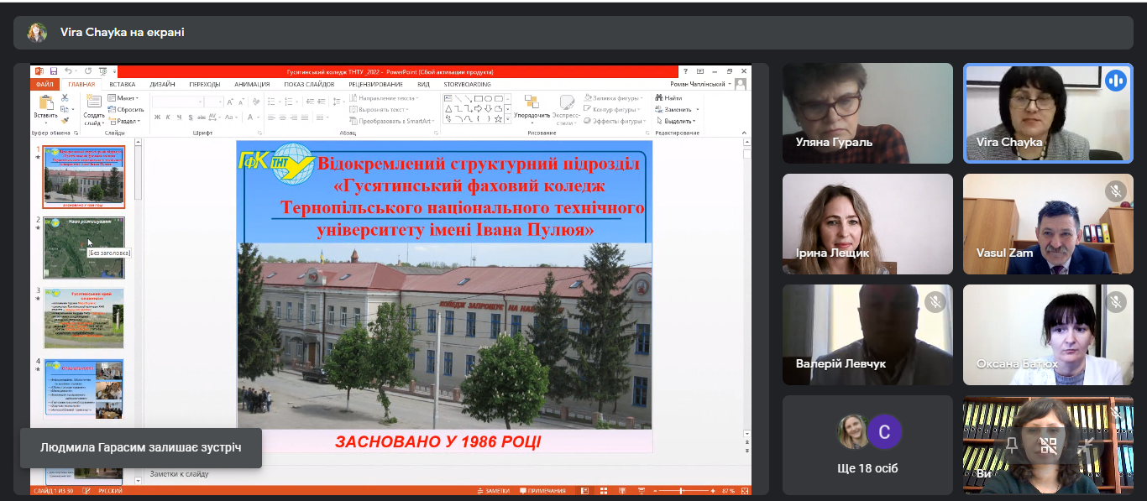Open Эффекты фигуры shape effects dropdown
This screenshot has width=1147, height=501.
coord(615,121)
